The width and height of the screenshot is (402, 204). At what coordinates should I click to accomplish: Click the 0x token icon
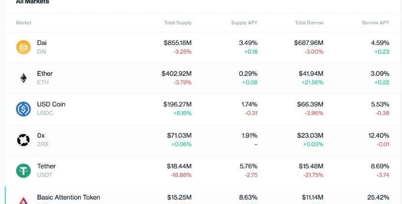23,140
